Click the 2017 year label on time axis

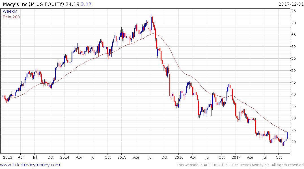coord(236,157)
